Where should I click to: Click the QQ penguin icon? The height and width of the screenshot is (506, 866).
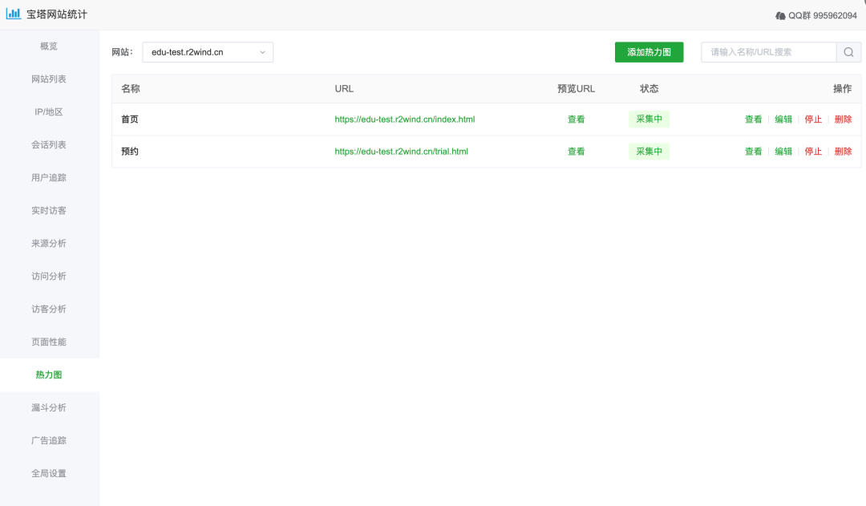(x=780, y=16)
